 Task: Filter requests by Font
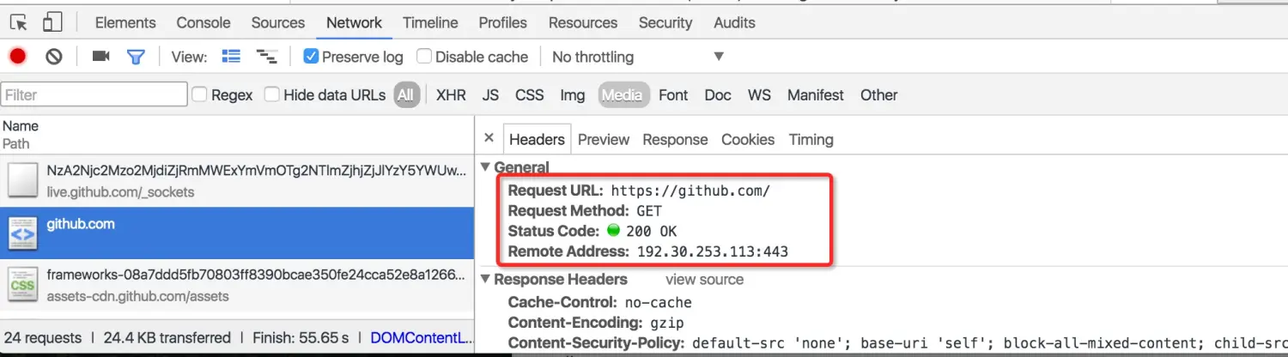click(x=673, y=94)
